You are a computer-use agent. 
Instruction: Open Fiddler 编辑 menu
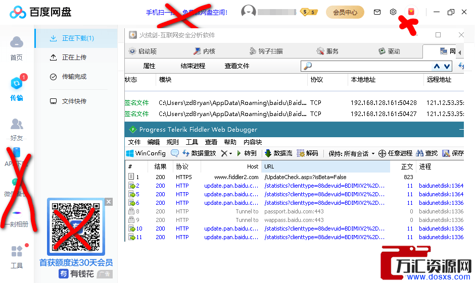pos(154,142)
